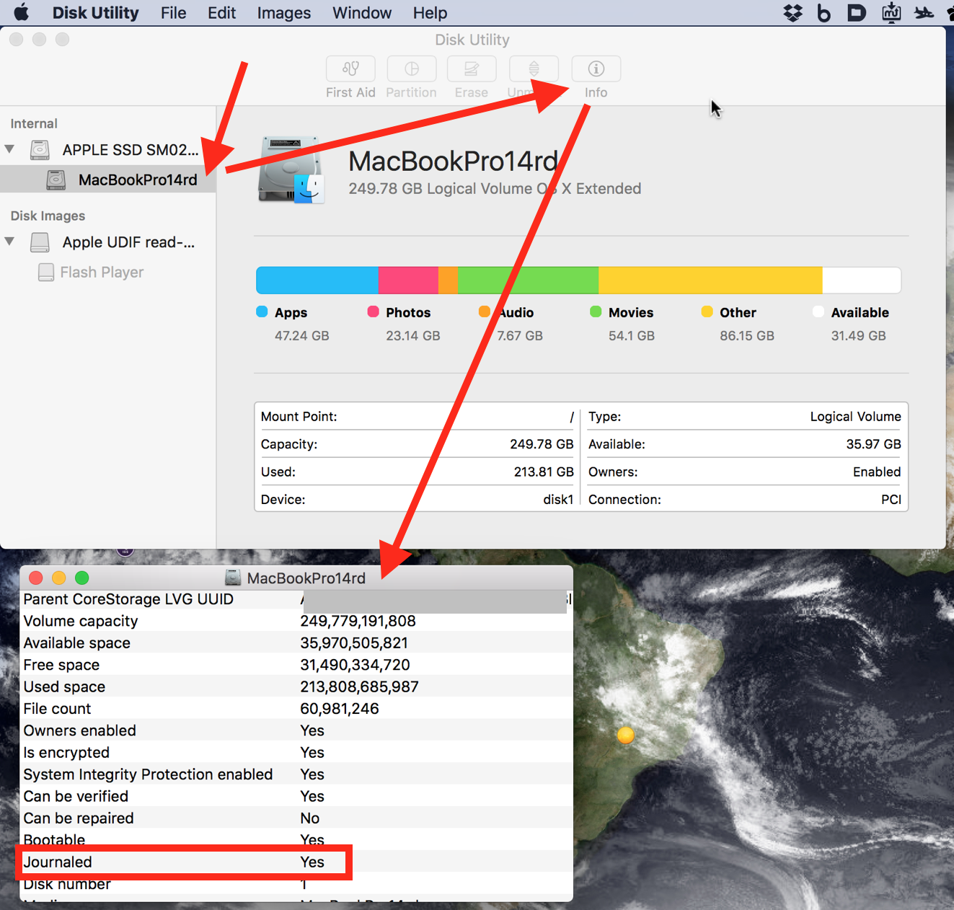Click the Flash Player volume icon
The image size is (954, 910).
(x=46, y=272)
